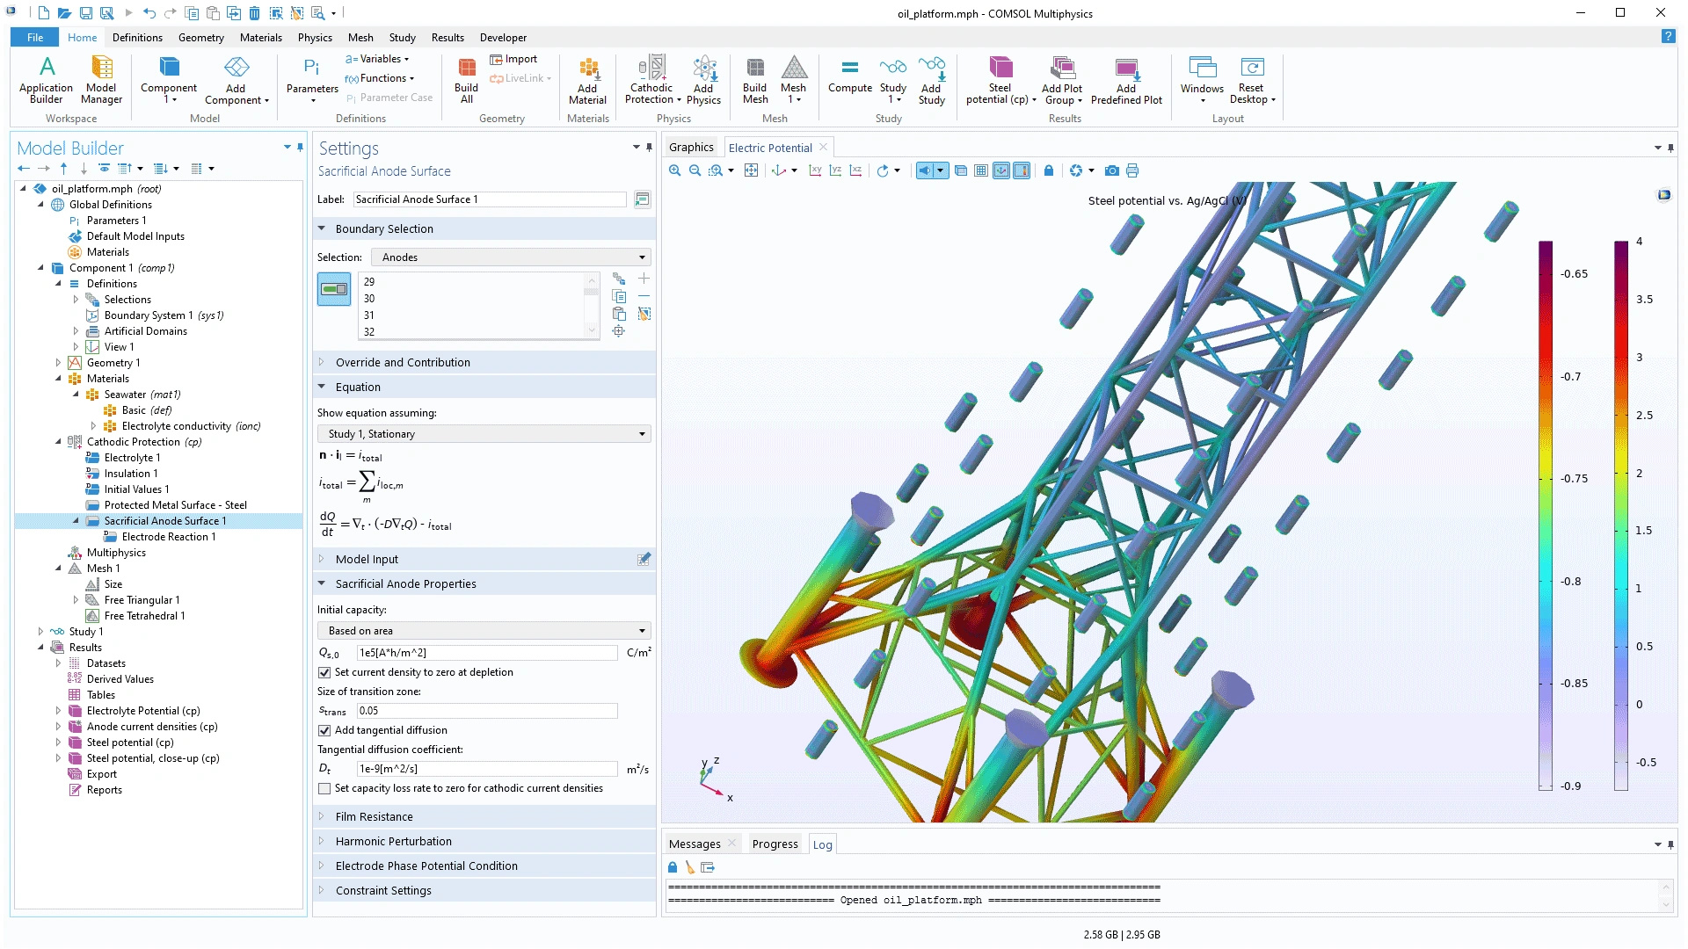The height and width of the screenshot is (949, 1688).
Task: Toggle Add tangential diffusion checkbox
Action: (x=324, y=730)
